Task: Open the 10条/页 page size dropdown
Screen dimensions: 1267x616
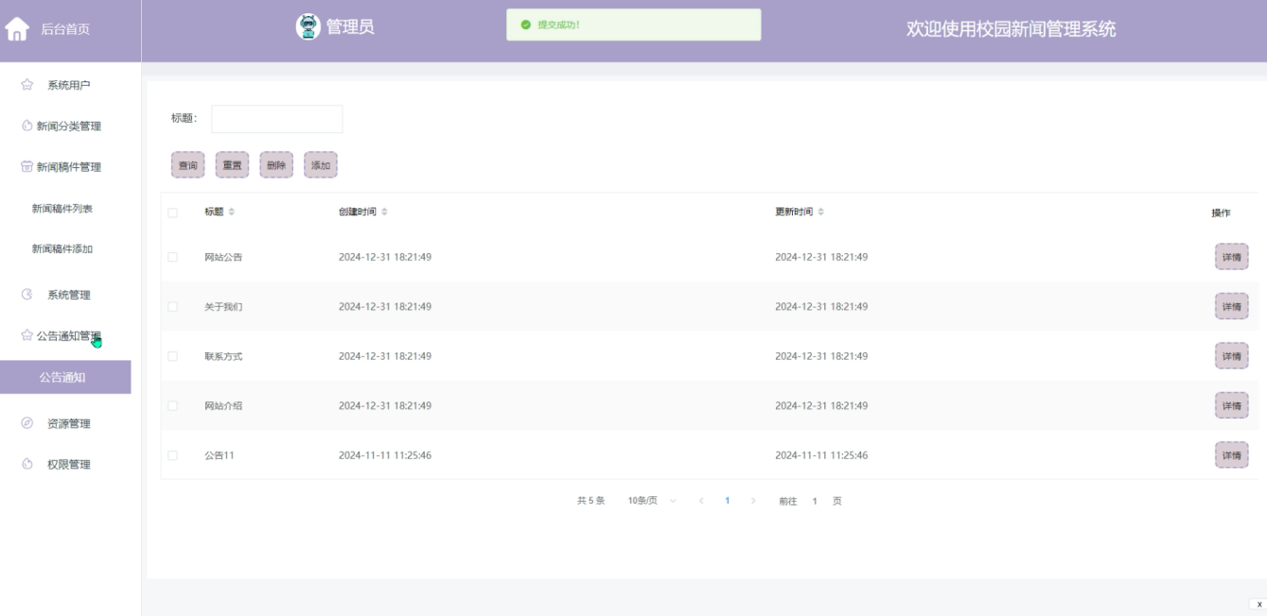Action: [x=652, y=501]
